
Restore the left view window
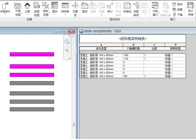64,31
